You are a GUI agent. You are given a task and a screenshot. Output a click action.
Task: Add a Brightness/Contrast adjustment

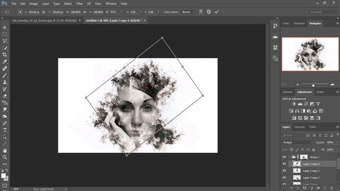click(294, 104)
